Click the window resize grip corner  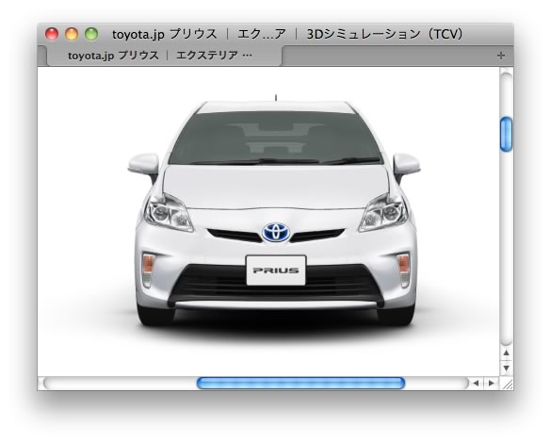(507, 384)
